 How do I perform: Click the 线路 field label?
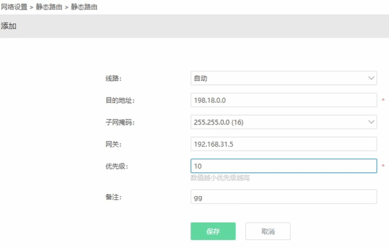[x=113, y=78]
